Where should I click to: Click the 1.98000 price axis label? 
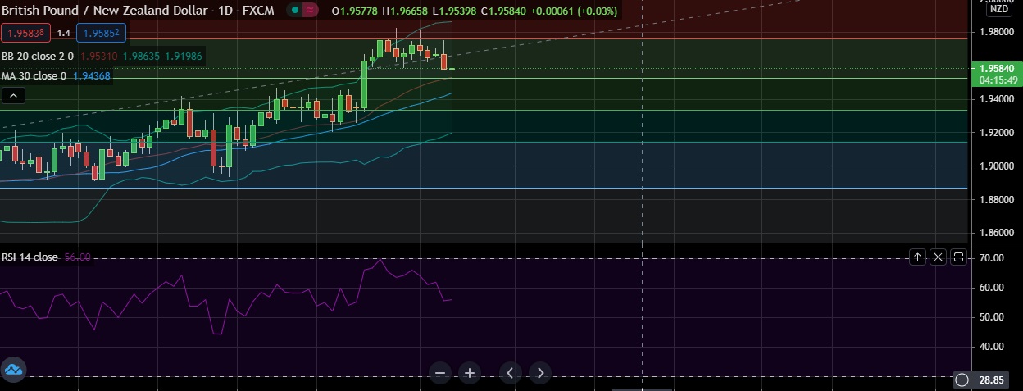(995, 32)
